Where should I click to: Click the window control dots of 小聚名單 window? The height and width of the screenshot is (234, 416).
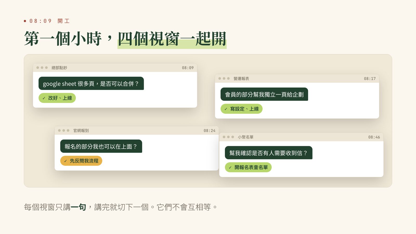pyautogui.click(x=228, y=137)
